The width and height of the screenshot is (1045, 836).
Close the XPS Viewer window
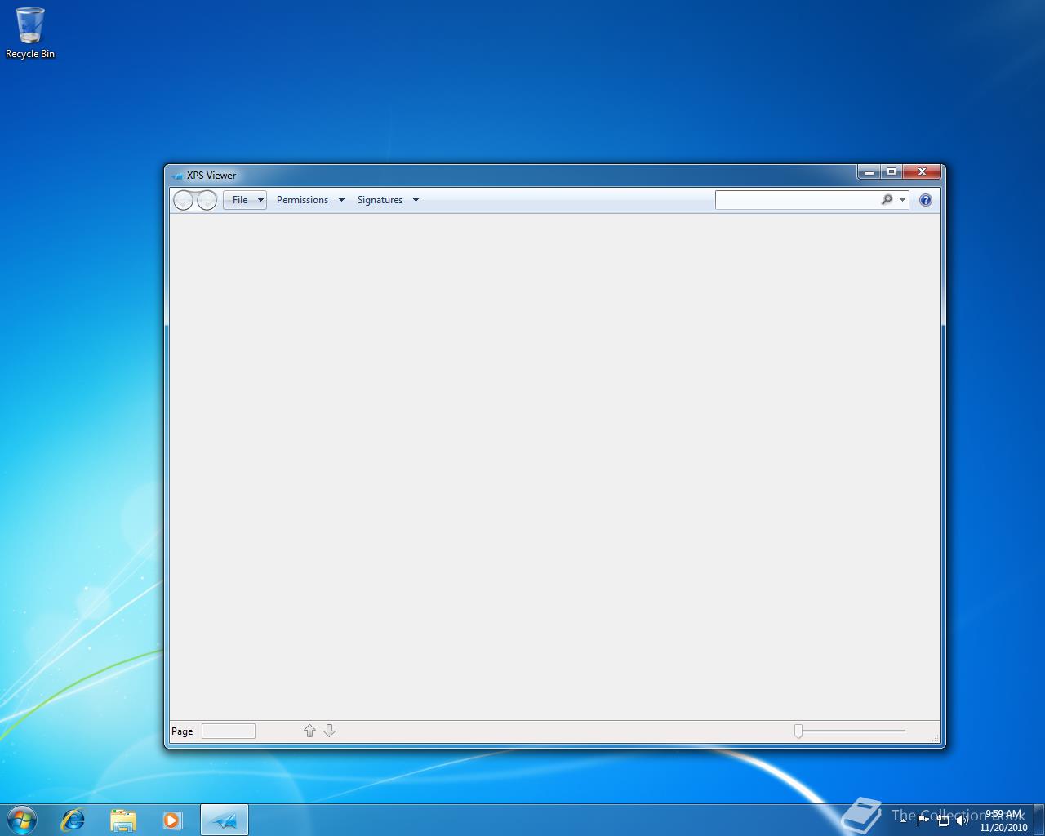click(x=923, y=172)
